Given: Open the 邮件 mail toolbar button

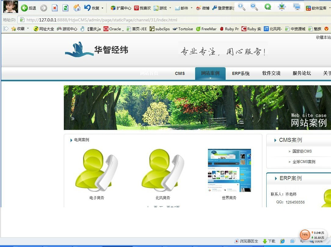Looking at the screenshot, I should coord(182,8).
